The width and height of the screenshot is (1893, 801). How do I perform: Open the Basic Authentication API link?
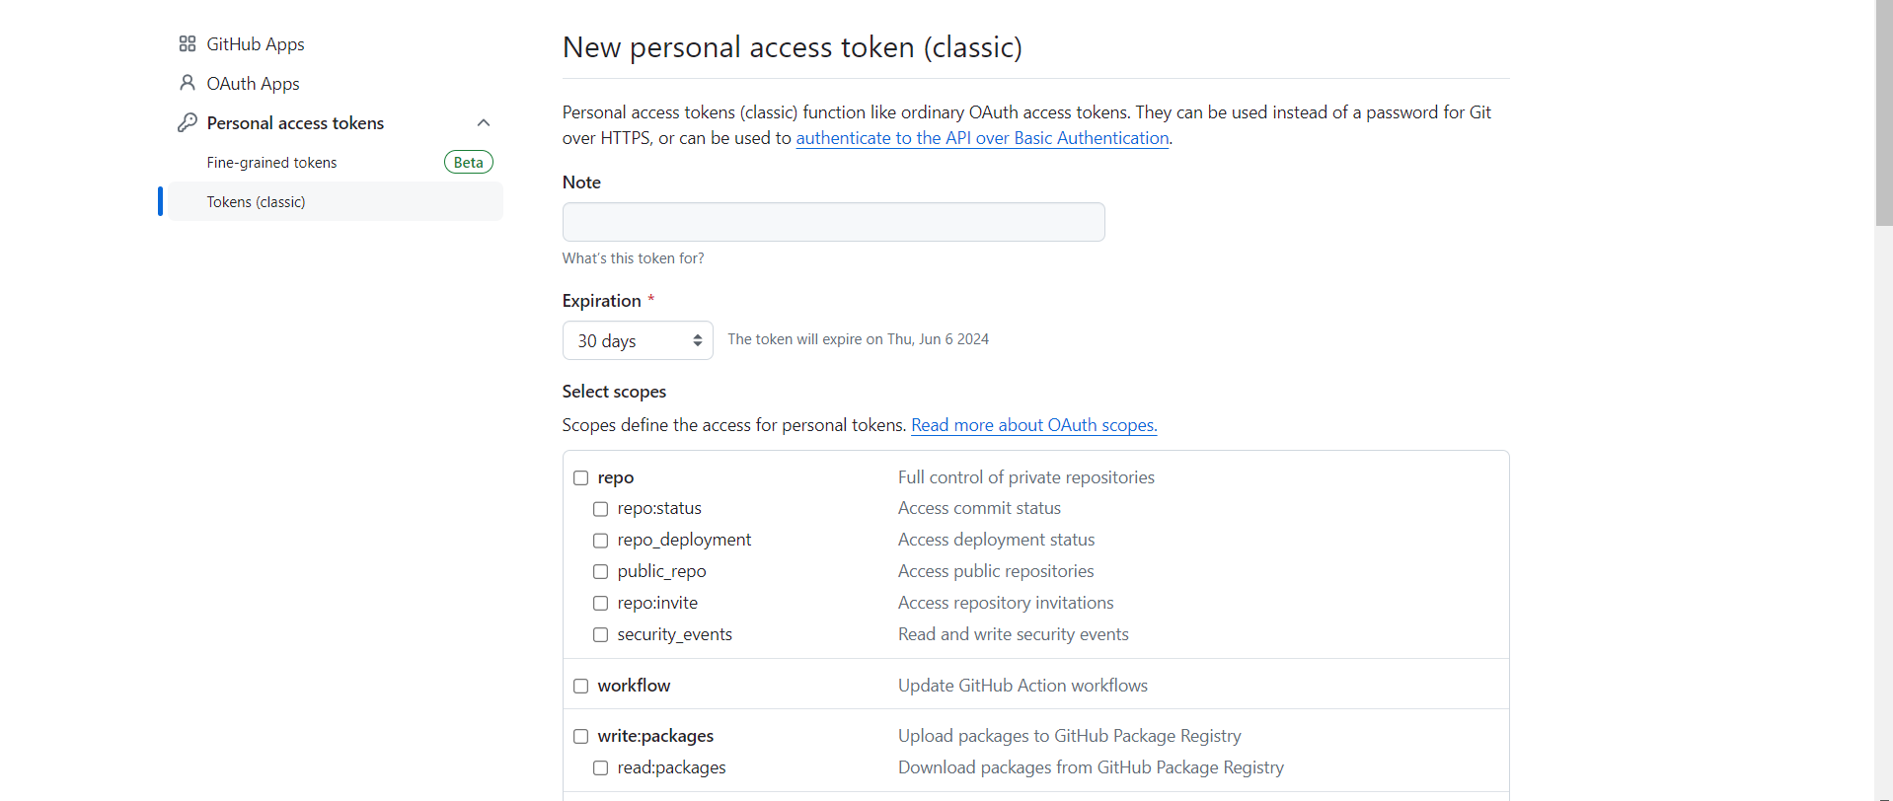click(x=982, y=138)
